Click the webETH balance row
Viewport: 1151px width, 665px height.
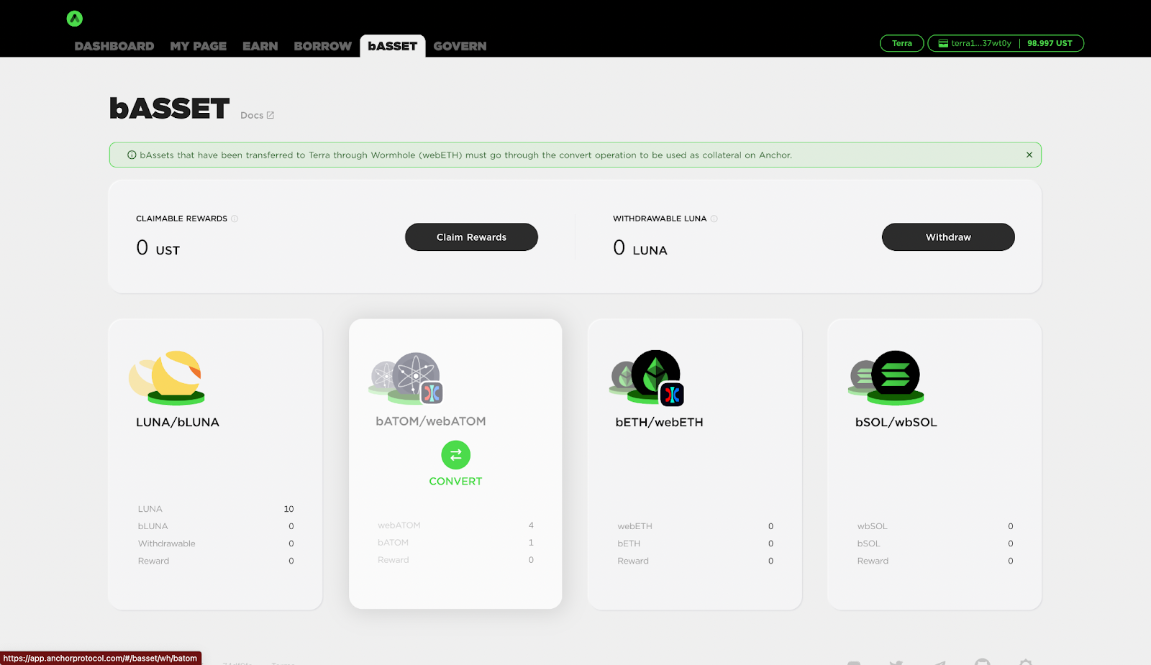click(695, 526)
